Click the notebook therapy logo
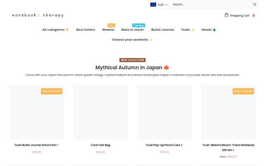The height and width of the screenshot is (166, 265). click(38, 15)
